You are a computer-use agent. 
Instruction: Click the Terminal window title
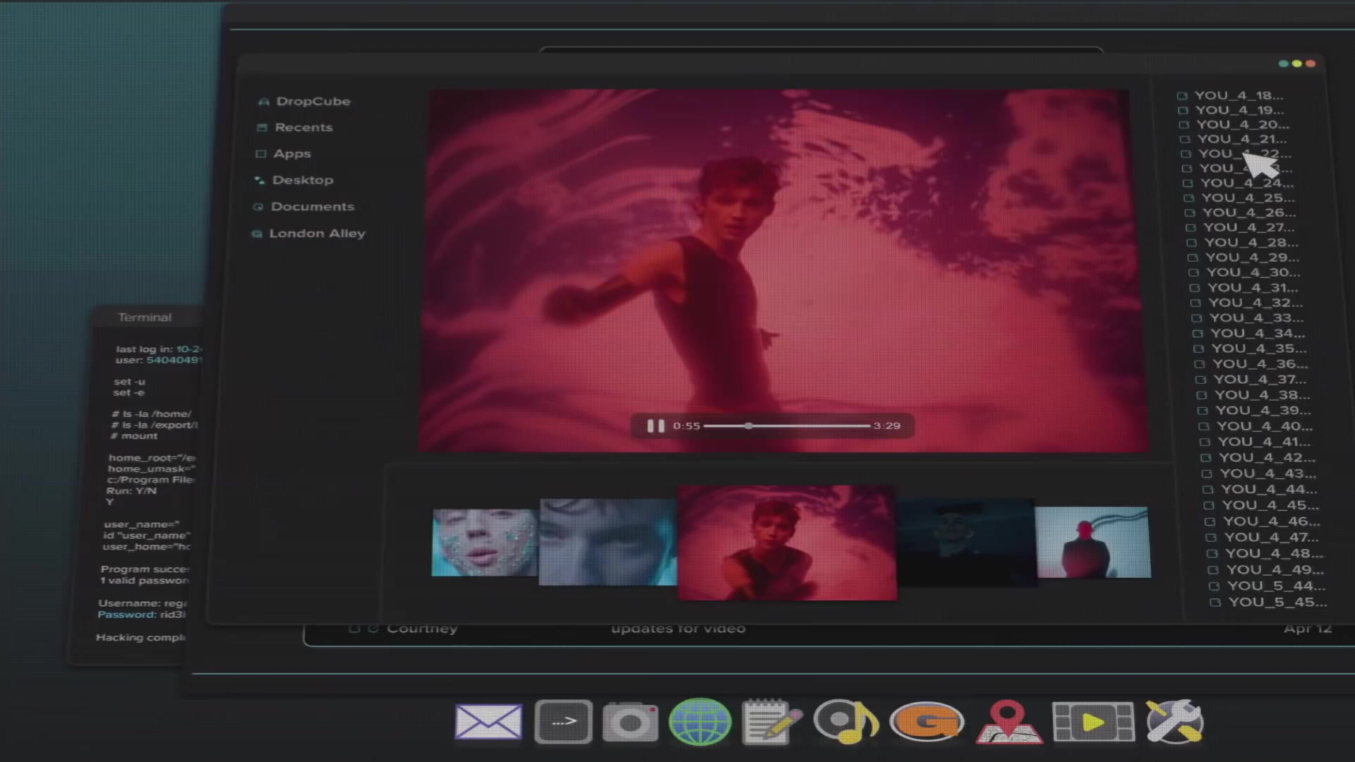145,317
